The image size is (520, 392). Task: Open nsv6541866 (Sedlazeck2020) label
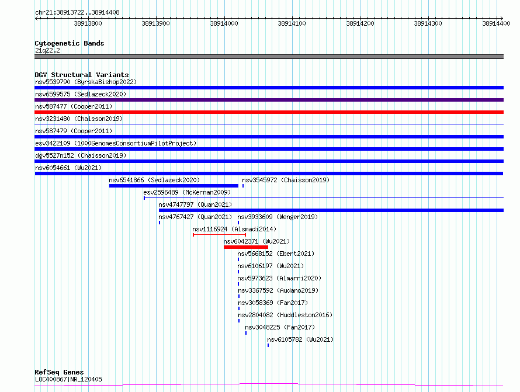point(154,180)
